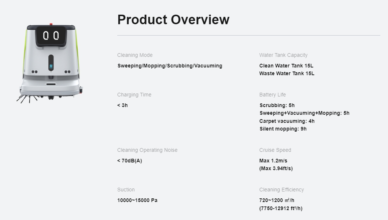Select the Battery Life label
This screenshot has width=388, height=220.
273,95
